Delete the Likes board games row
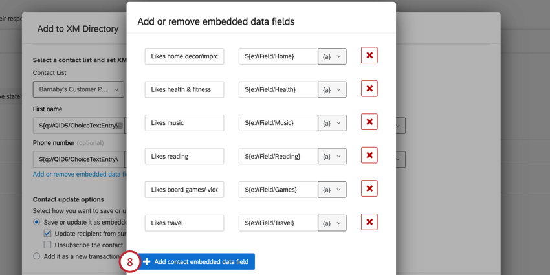 369,189
